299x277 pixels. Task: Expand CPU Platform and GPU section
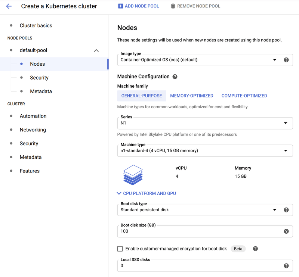click(147, 193)
